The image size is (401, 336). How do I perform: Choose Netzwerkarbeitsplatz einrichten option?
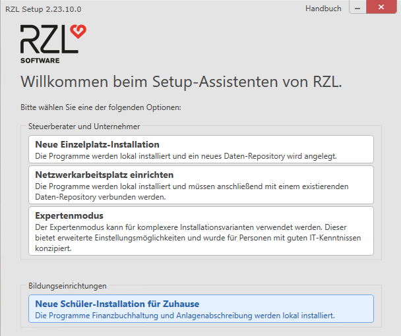pos(104,175)
